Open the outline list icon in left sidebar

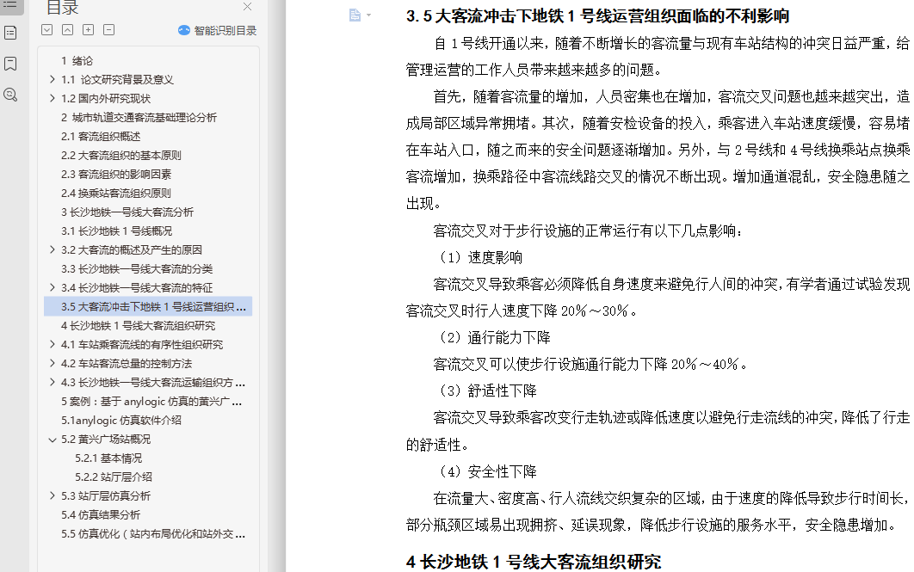(x=10, y=4)
